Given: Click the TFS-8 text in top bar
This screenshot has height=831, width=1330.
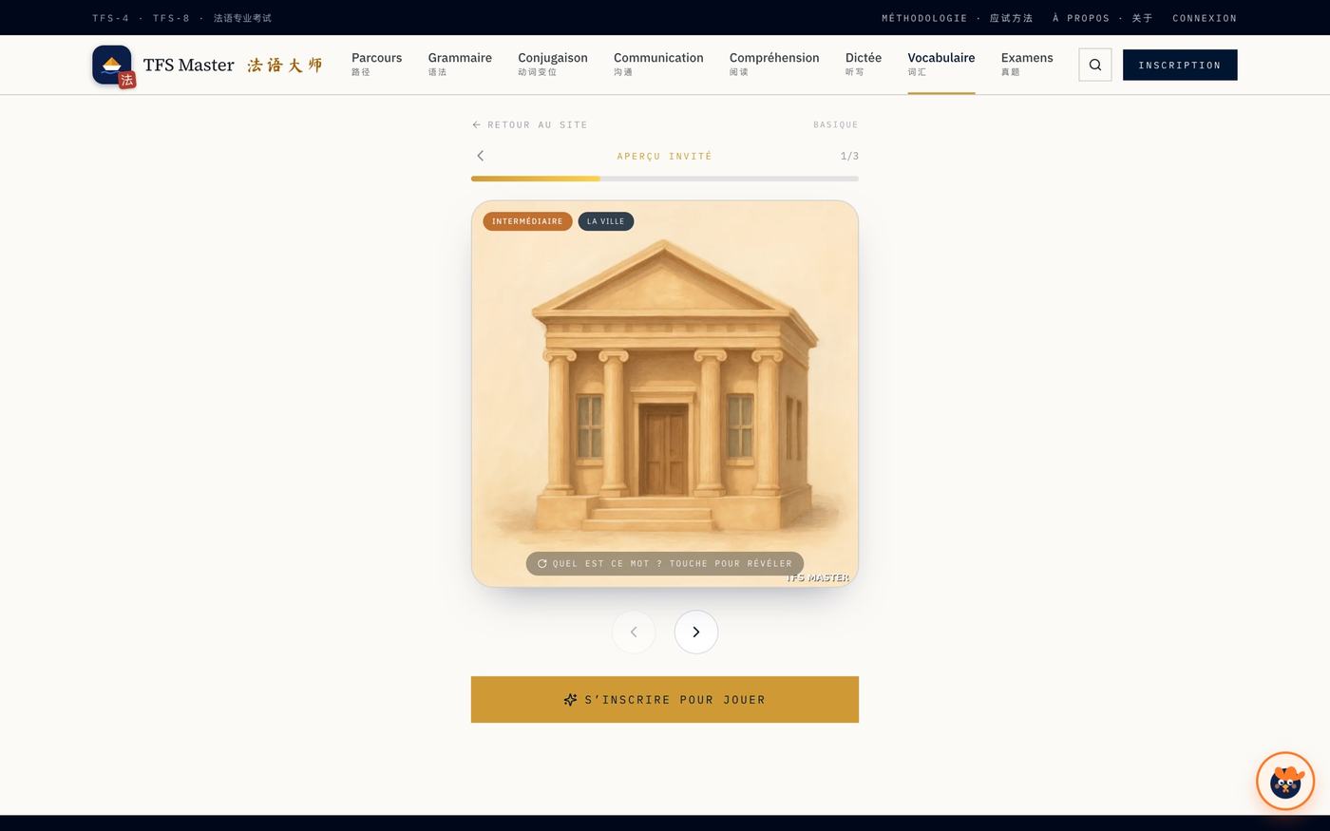Looking at the screenshot, I should [x=171, y=18].
